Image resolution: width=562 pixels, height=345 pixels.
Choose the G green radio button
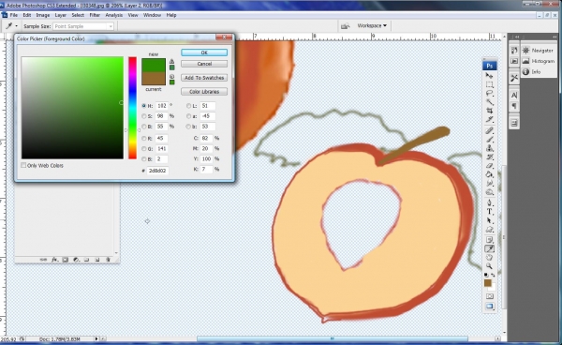click(x=143, y=149)
